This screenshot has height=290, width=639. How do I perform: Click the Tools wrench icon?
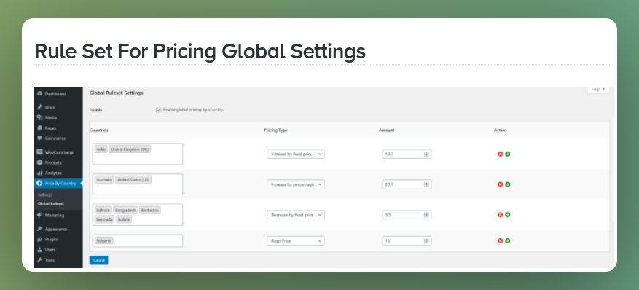pos(39,260)
